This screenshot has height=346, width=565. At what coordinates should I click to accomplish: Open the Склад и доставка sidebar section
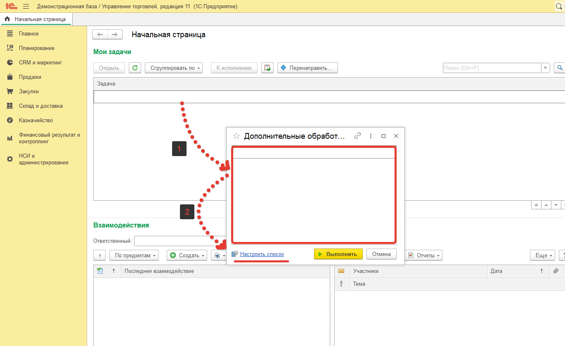point(40,106)
